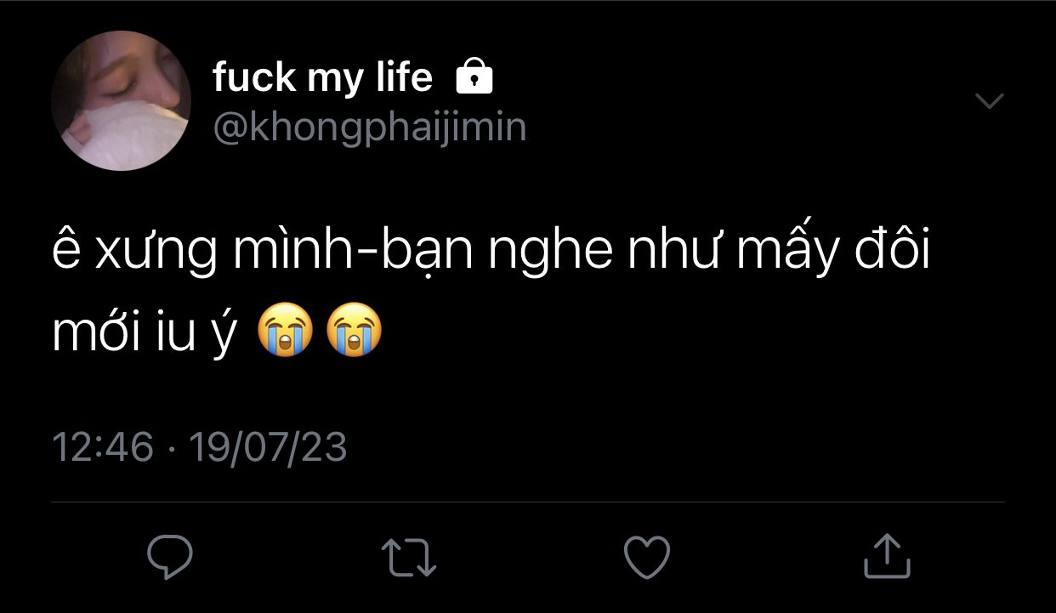Click the reply speech bubble icon
1056x613 pixels.
tap(170, 557)
